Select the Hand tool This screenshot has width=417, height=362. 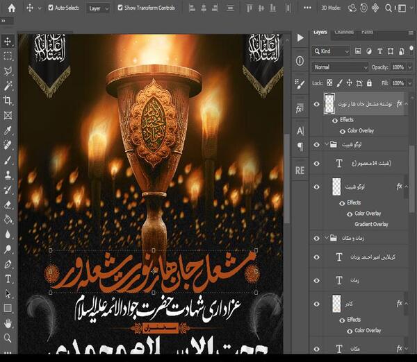tap(8, 323)
